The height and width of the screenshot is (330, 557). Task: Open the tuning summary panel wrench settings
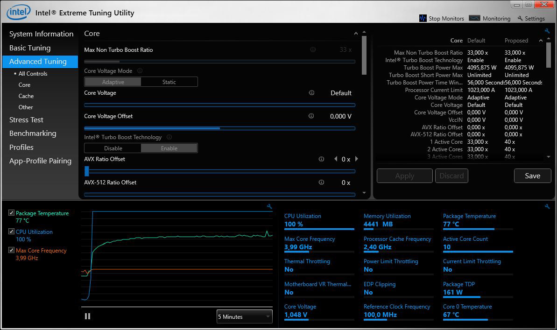(547, 31)
